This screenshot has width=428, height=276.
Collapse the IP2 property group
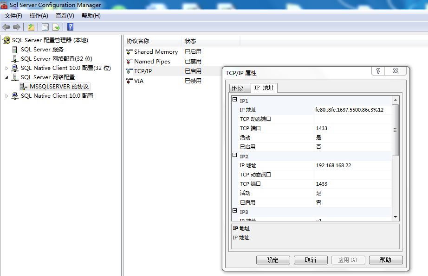click(x=234, y=155)
